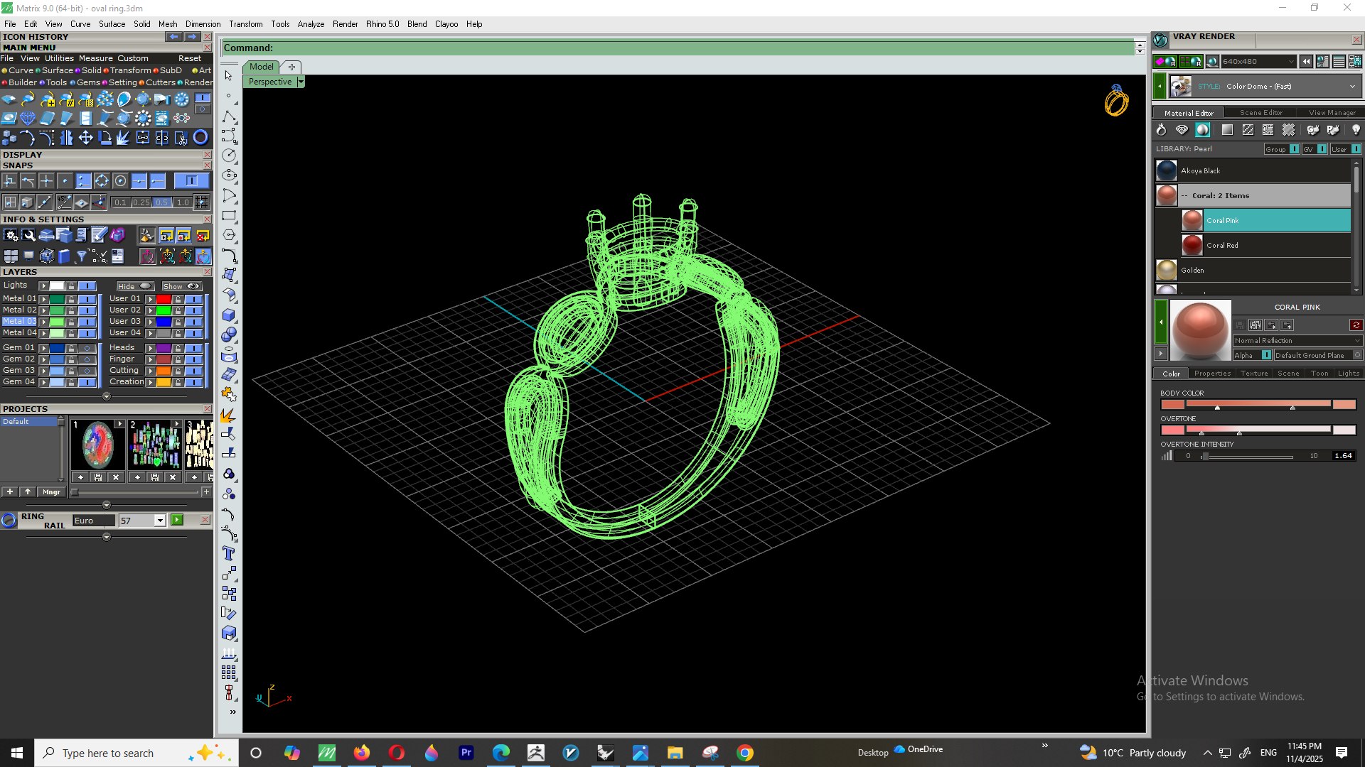This screenshot has width=1365, height=767.
Task: Open the ring size 57 dropdown
Action: [x=160, y=521]
